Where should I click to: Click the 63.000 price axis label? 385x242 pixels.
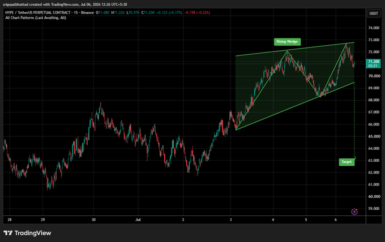point(374,161)
